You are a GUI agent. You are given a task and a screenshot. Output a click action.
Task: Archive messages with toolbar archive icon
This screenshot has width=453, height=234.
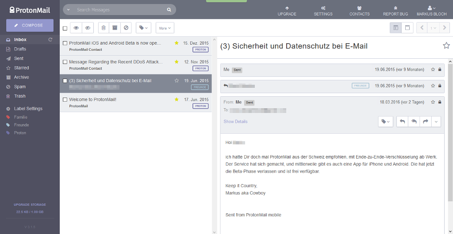click(x=115, y=28)
